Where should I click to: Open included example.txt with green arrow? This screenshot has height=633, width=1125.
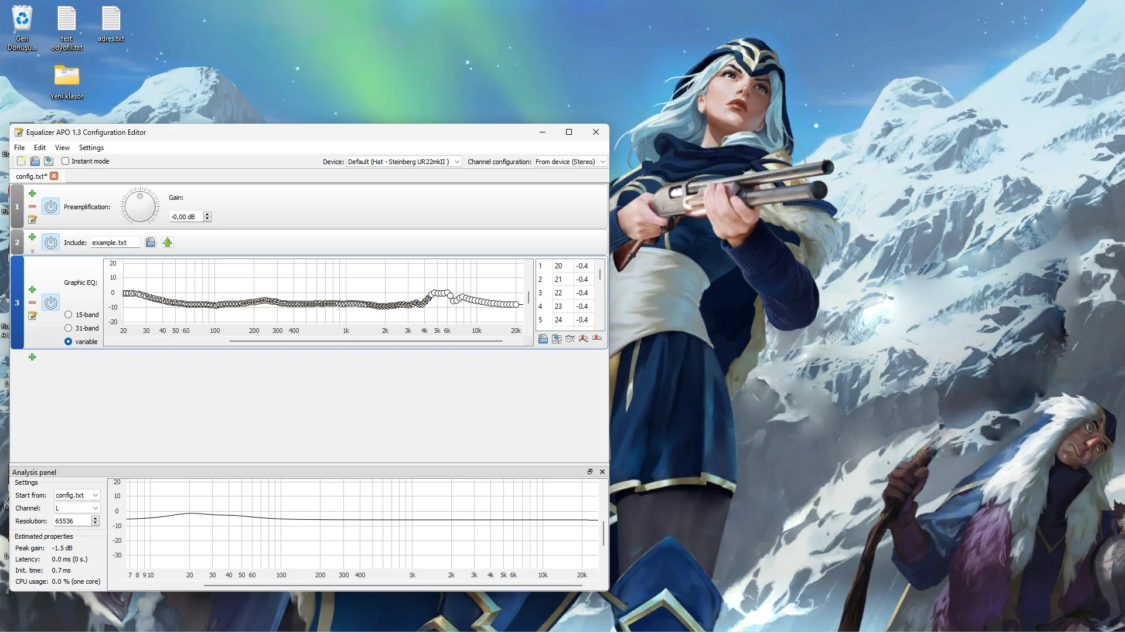168,242
